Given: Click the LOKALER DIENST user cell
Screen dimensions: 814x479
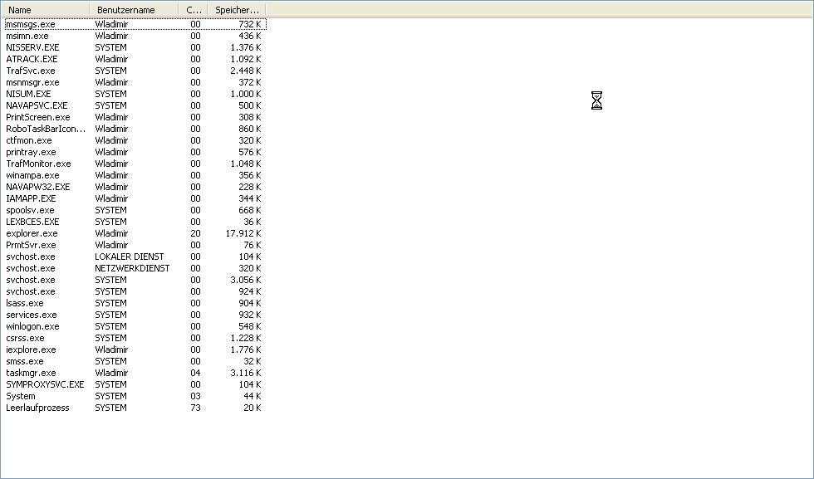Looking at the screenshot, I should tap(130, 257).
